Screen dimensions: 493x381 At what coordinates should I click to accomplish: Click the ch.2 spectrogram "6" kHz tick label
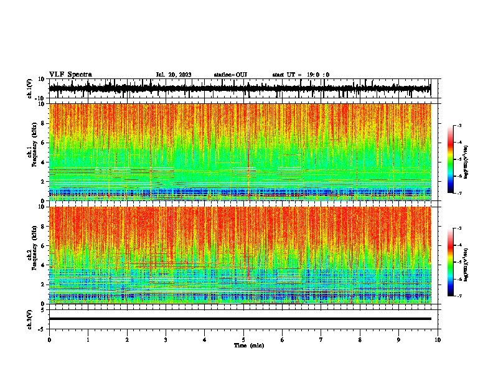pos(43,246)
